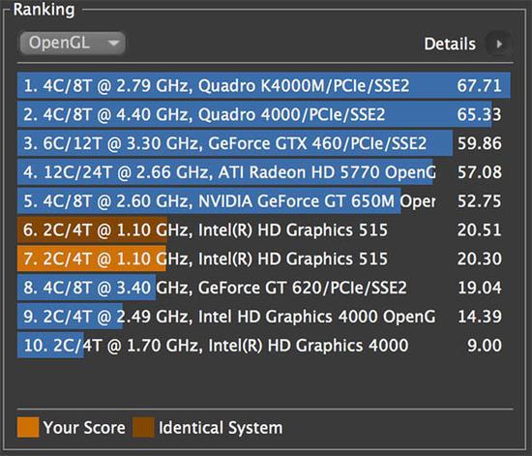This screenshot has height=456, width=532.
Task: Select the Quadro 4000 ranking entry
Action: pyautogui.click(x=264, y=114)
